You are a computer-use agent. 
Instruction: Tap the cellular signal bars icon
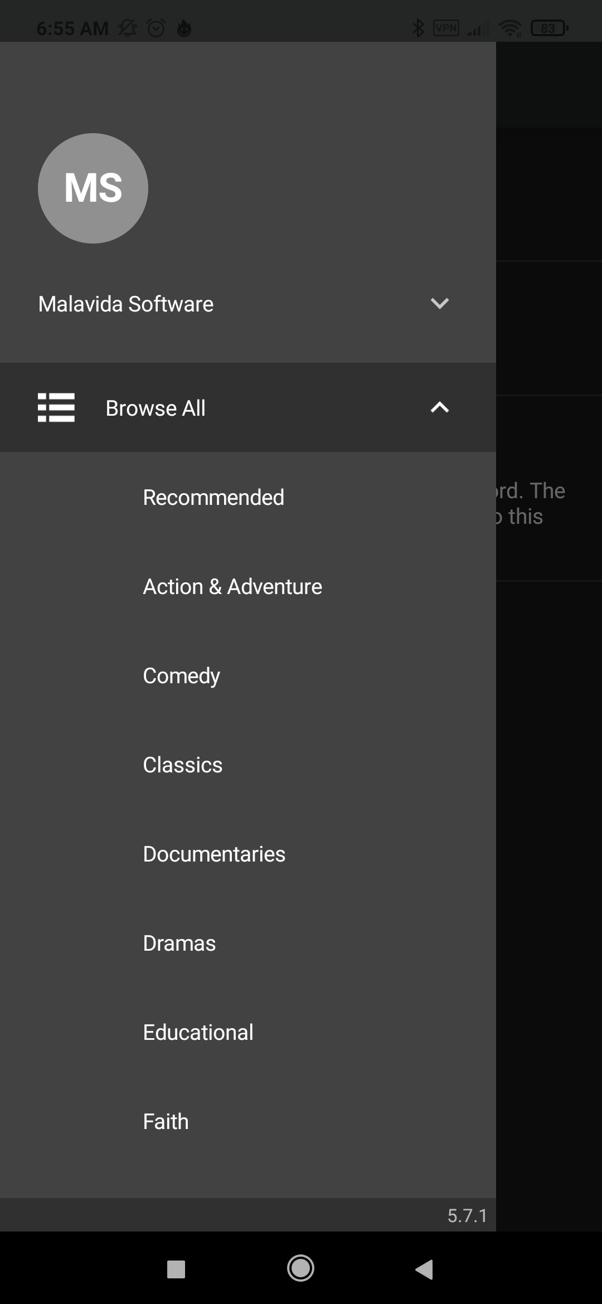coord(479,28)
